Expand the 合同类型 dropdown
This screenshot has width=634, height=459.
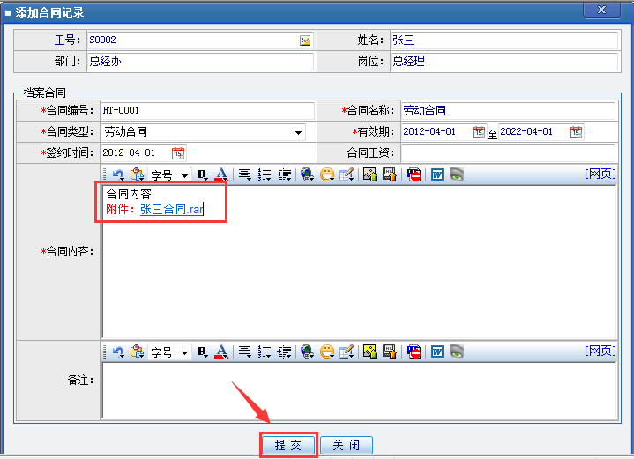click(298, 132)
